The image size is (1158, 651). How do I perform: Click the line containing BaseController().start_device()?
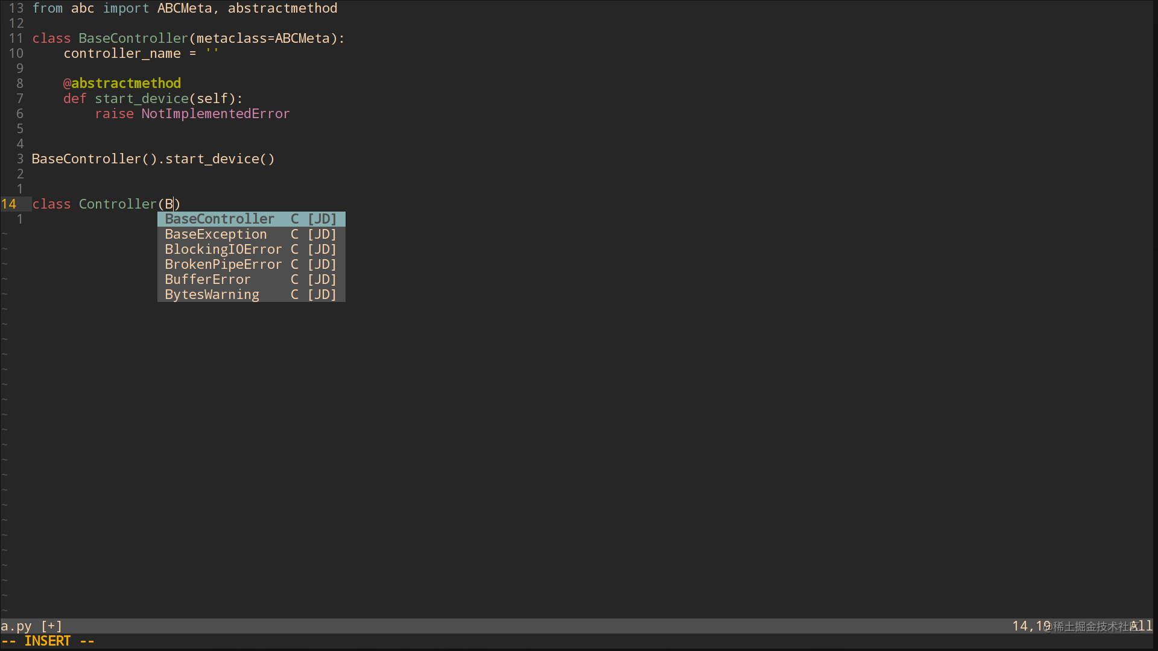pyautogui.click(x=153, y=159)
